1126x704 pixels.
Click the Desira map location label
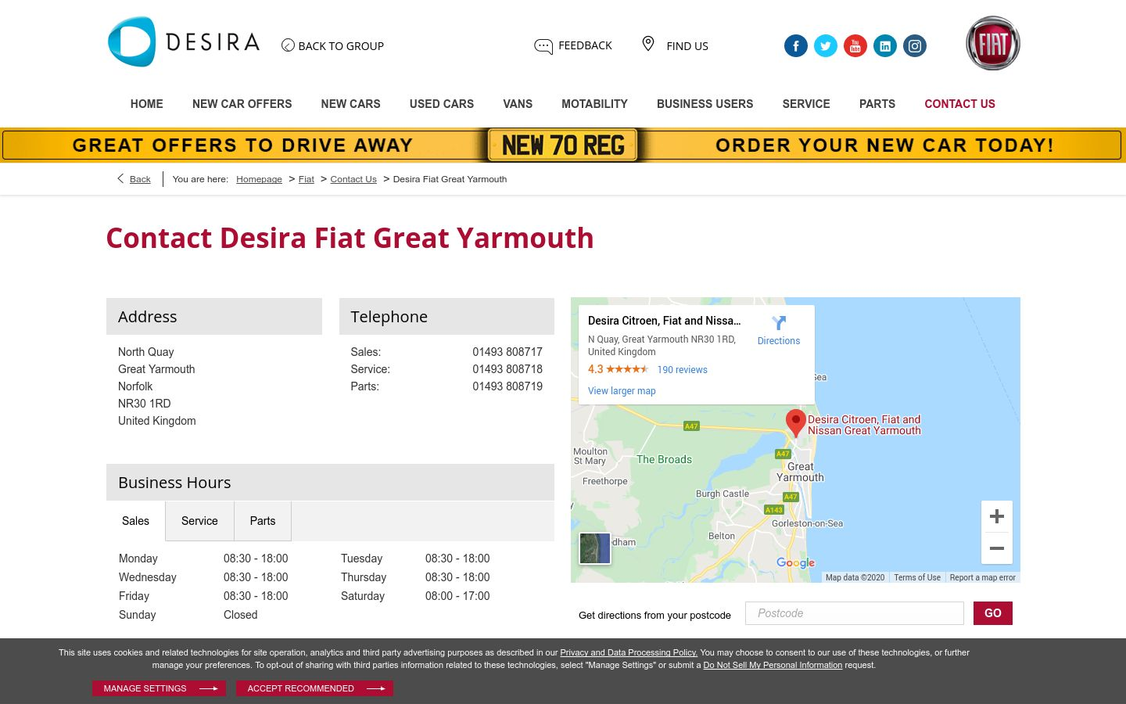click(x=864, y=425)
